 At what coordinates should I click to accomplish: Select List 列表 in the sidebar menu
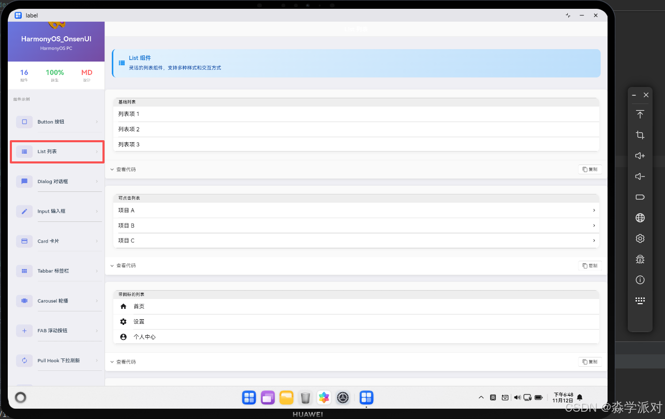(x=57, y=152)
